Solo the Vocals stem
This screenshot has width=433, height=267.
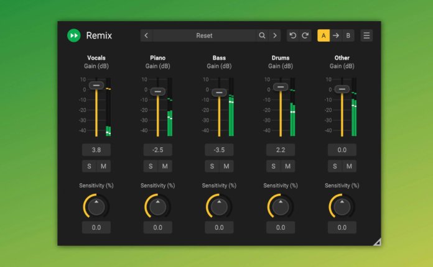click(x=89, y=166)
